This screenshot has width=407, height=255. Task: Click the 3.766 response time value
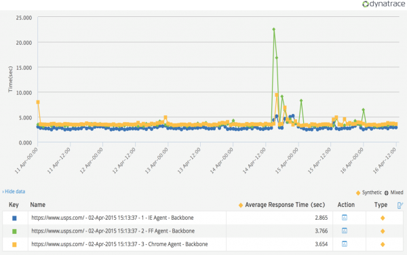point(322,231)
